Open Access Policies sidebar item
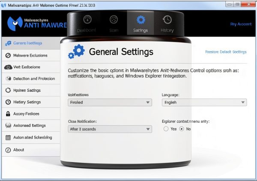Viewport: 257px width, 181px height. [31, 114]
